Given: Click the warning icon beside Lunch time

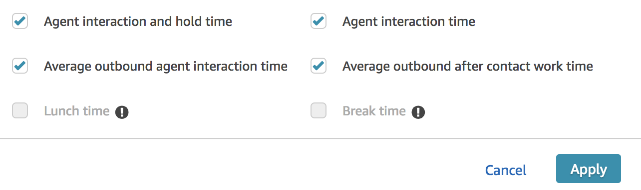Looking at the screenshot, I should 122,112.
